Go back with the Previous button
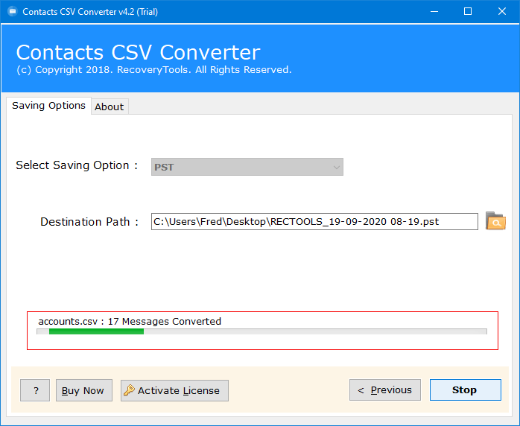The image size is (520, 426). coord(385,390)
